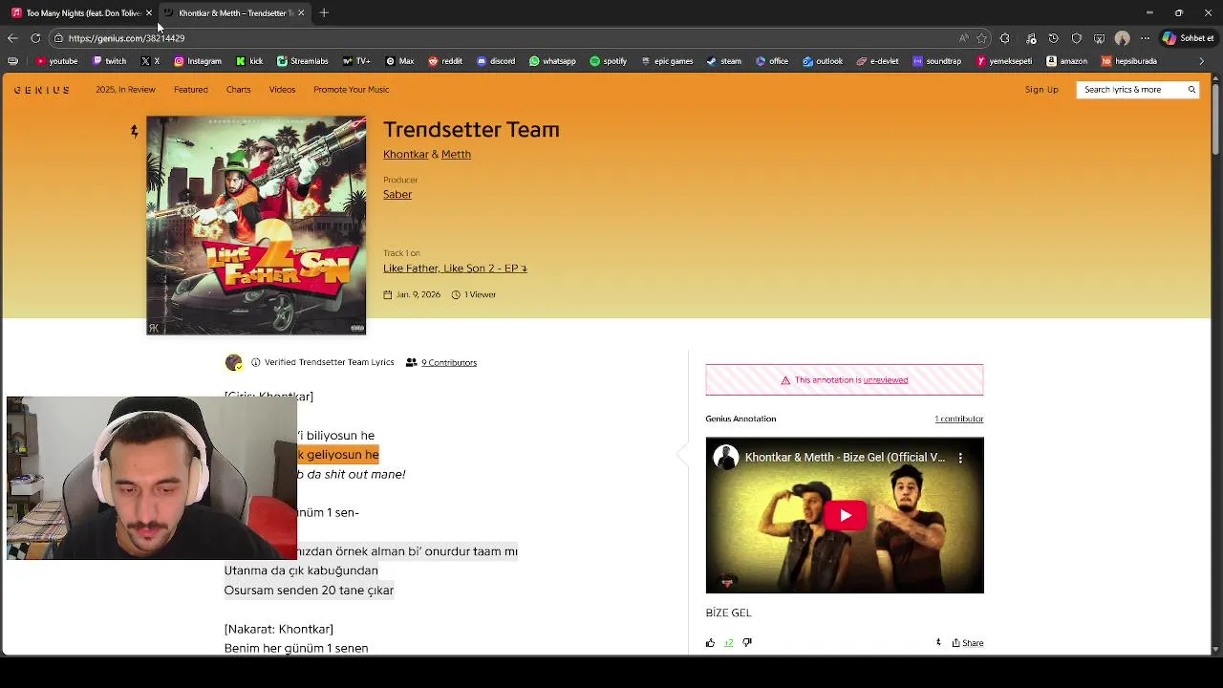The width and height of the screenshot is (1223, 688).
Task: Open the hepsiburada bookmark
Action: point(1129,61)
